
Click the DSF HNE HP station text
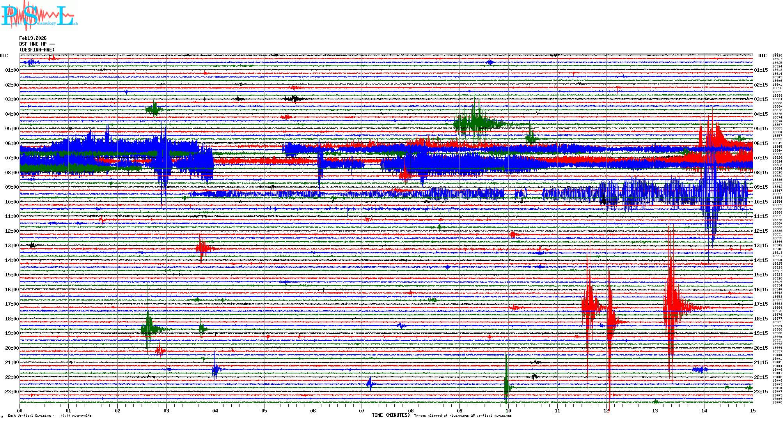37,44
